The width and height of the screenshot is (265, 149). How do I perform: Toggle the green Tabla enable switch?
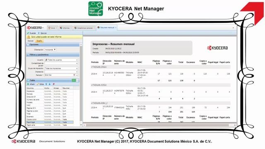coord(75,80)
